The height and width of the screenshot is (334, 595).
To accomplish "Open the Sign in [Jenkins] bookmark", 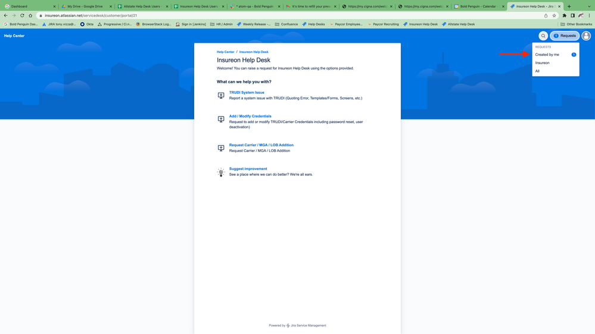I will point(191,24).
